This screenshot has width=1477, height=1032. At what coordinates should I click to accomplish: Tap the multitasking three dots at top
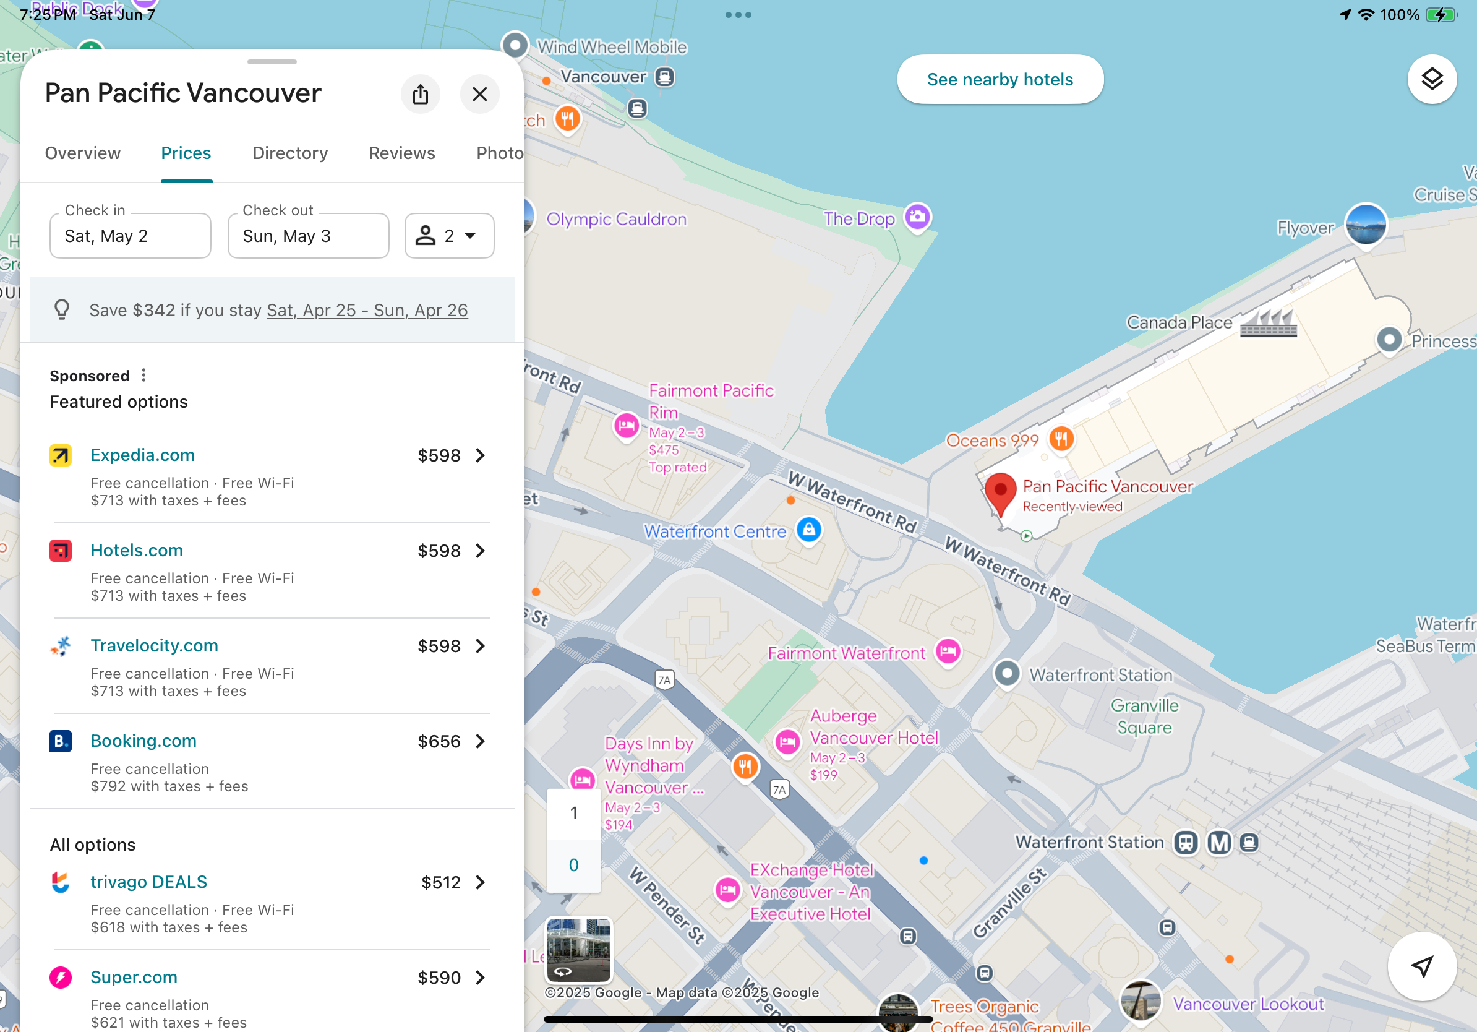tap(738, 15)
